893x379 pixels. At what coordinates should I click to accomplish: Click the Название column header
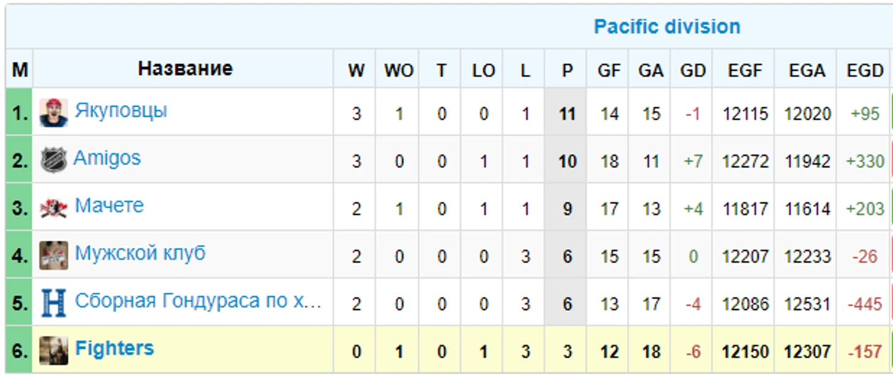point(185,68)
